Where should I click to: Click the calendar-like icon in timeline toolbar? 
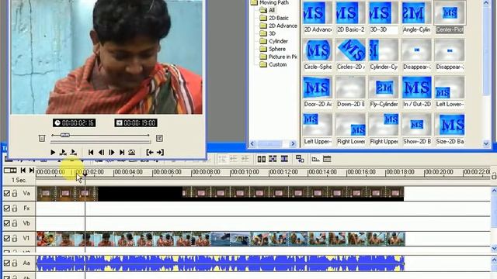pos(327,159)
